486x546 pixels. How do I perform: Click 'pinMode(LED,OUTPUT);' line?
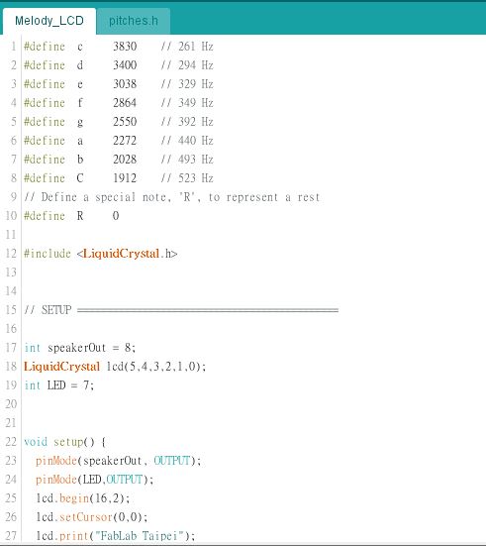[94, 480]
